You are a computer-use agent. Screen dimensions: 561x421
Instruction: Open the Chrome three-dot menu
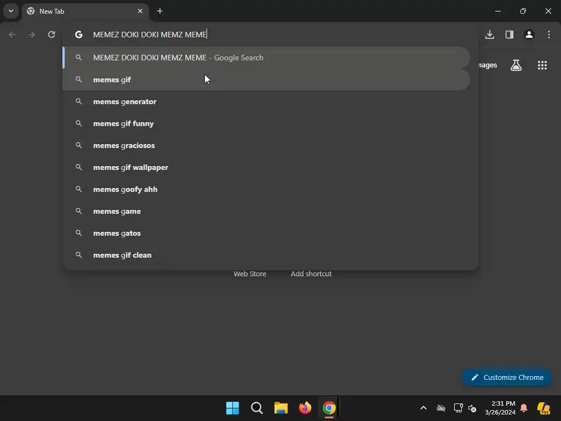549,35
